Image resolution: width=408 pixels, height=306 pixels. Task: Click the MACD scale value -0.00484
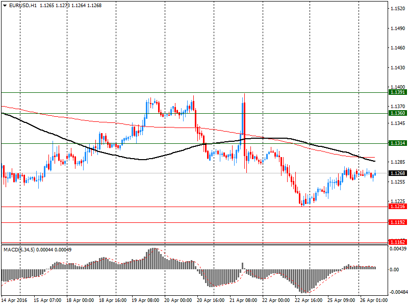pyautogui.click(x=398, y=292)
